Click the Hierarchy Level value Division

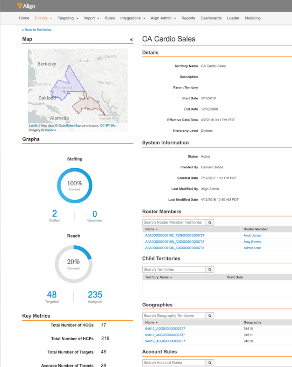pos(207,131)
